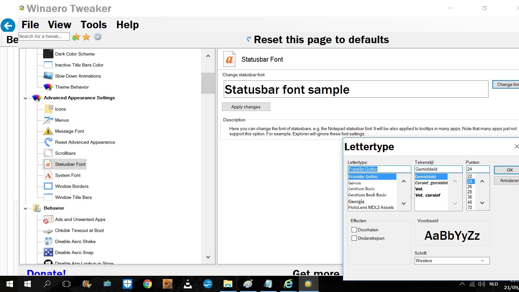Viewport: 519px width, 292px height.
Task: Click the Menus tweak icon
Action: tap(48, 120)
